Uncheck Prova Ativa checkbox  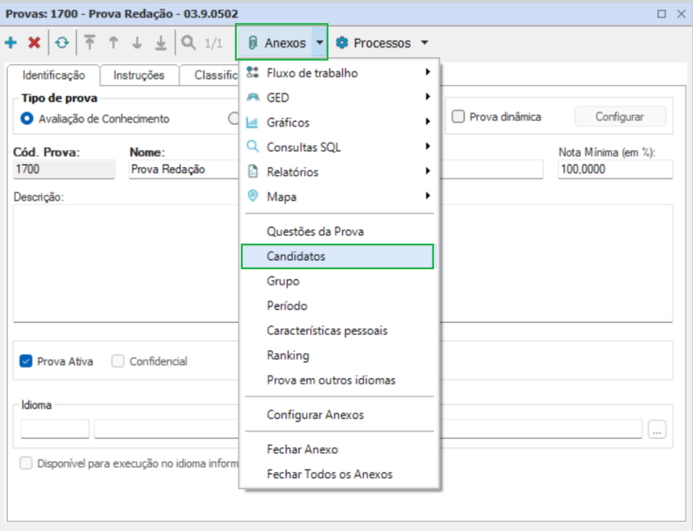click(26, 361)
